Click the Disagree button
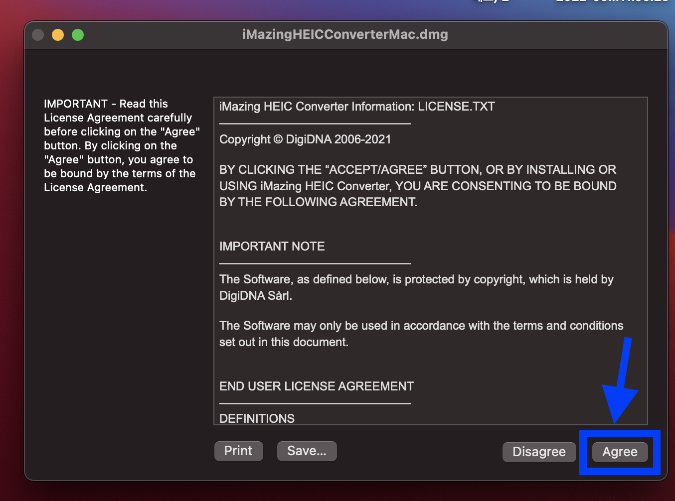Screen dimensions: 675x501 pyautogui.click(x=539, y=452)
